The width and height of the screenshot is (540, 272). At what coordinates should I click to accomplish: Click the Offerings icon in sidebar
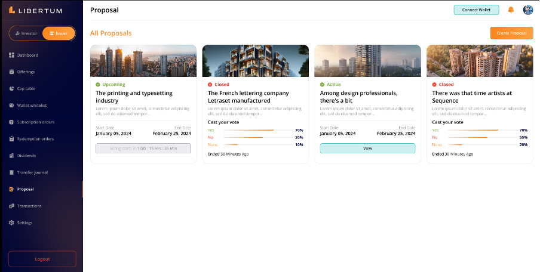(11, 72)
